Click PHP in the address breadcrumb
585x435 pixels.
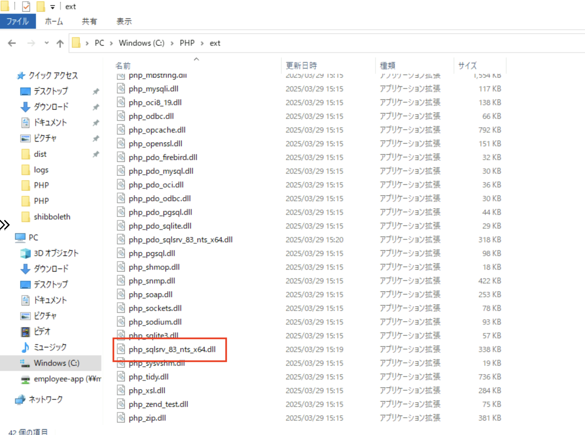point(187,43)
